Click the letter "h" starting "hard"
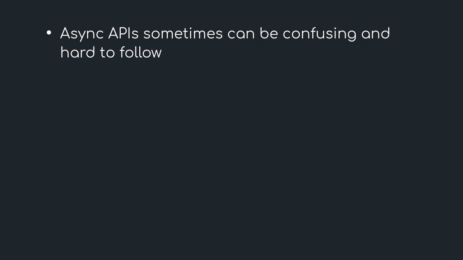Image resolution: width=463 pixels, height=260 pixels. click(x=64, y=52)
